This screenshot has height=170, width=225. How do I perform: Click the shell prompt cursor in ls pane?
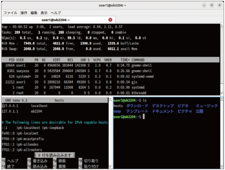point(144,116)
